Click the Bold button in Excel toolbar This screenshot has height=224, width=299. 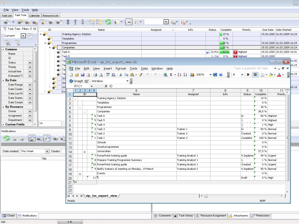(248, 75)
